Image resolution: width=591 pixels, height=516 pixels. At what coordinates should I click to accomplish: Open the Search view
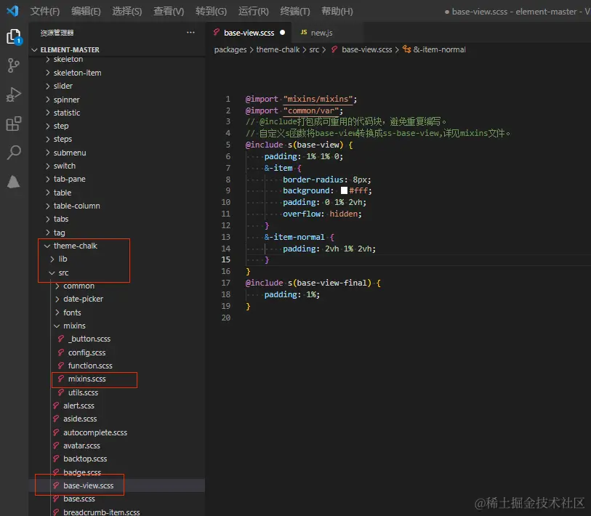tap(14, 153)
